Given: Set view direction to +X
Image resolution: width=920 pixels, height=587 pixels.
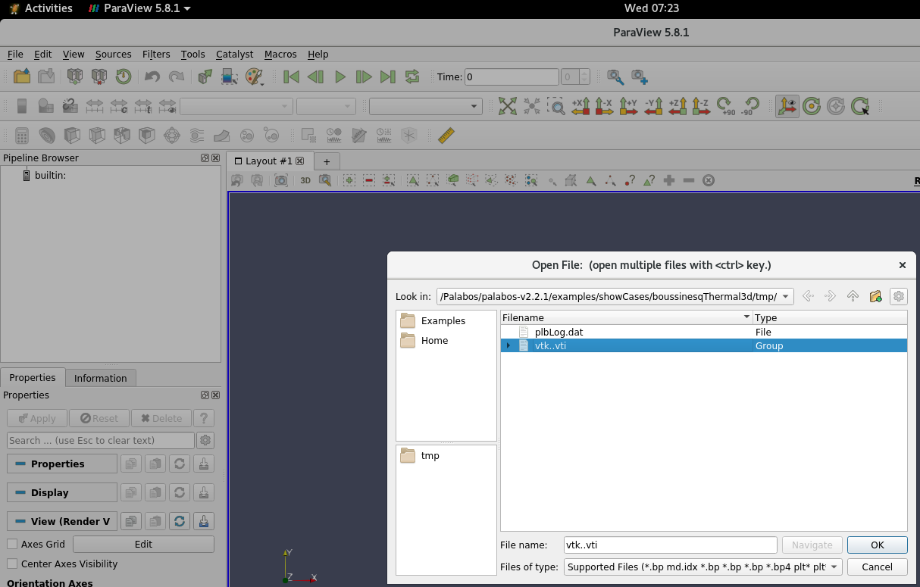Looking at the screenshot, I should point(580,106).
